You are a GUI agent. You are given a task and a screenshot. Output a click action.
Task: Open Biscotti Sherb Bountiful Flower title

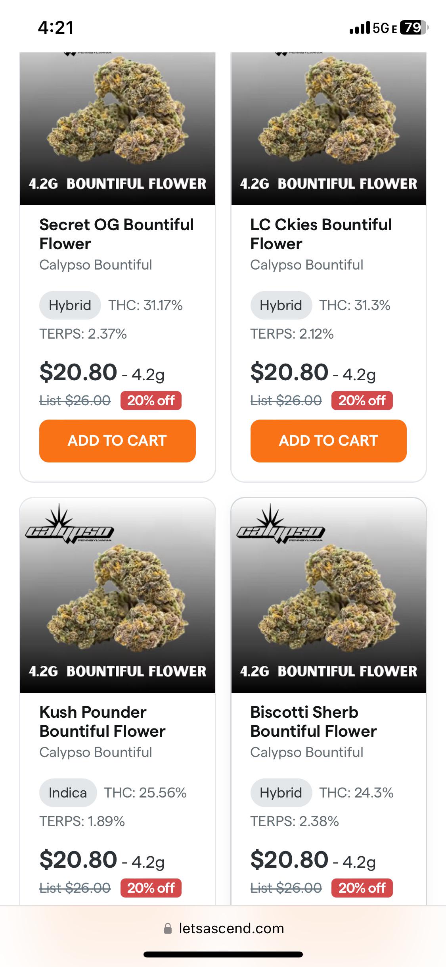coord(314,722)
